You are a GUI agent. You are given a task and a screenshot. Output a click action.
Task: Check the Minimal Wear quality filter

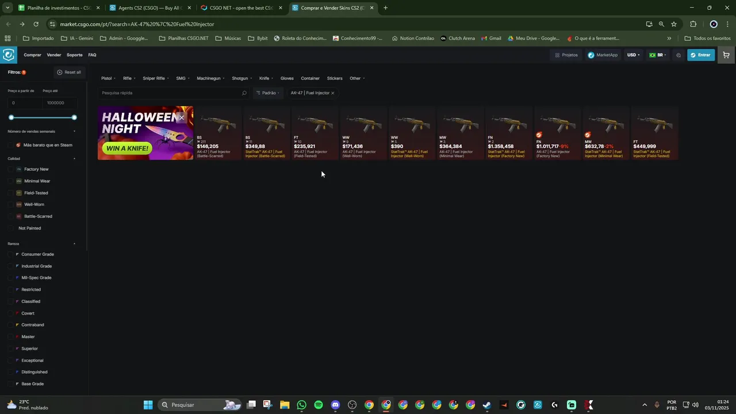(10, 181)
